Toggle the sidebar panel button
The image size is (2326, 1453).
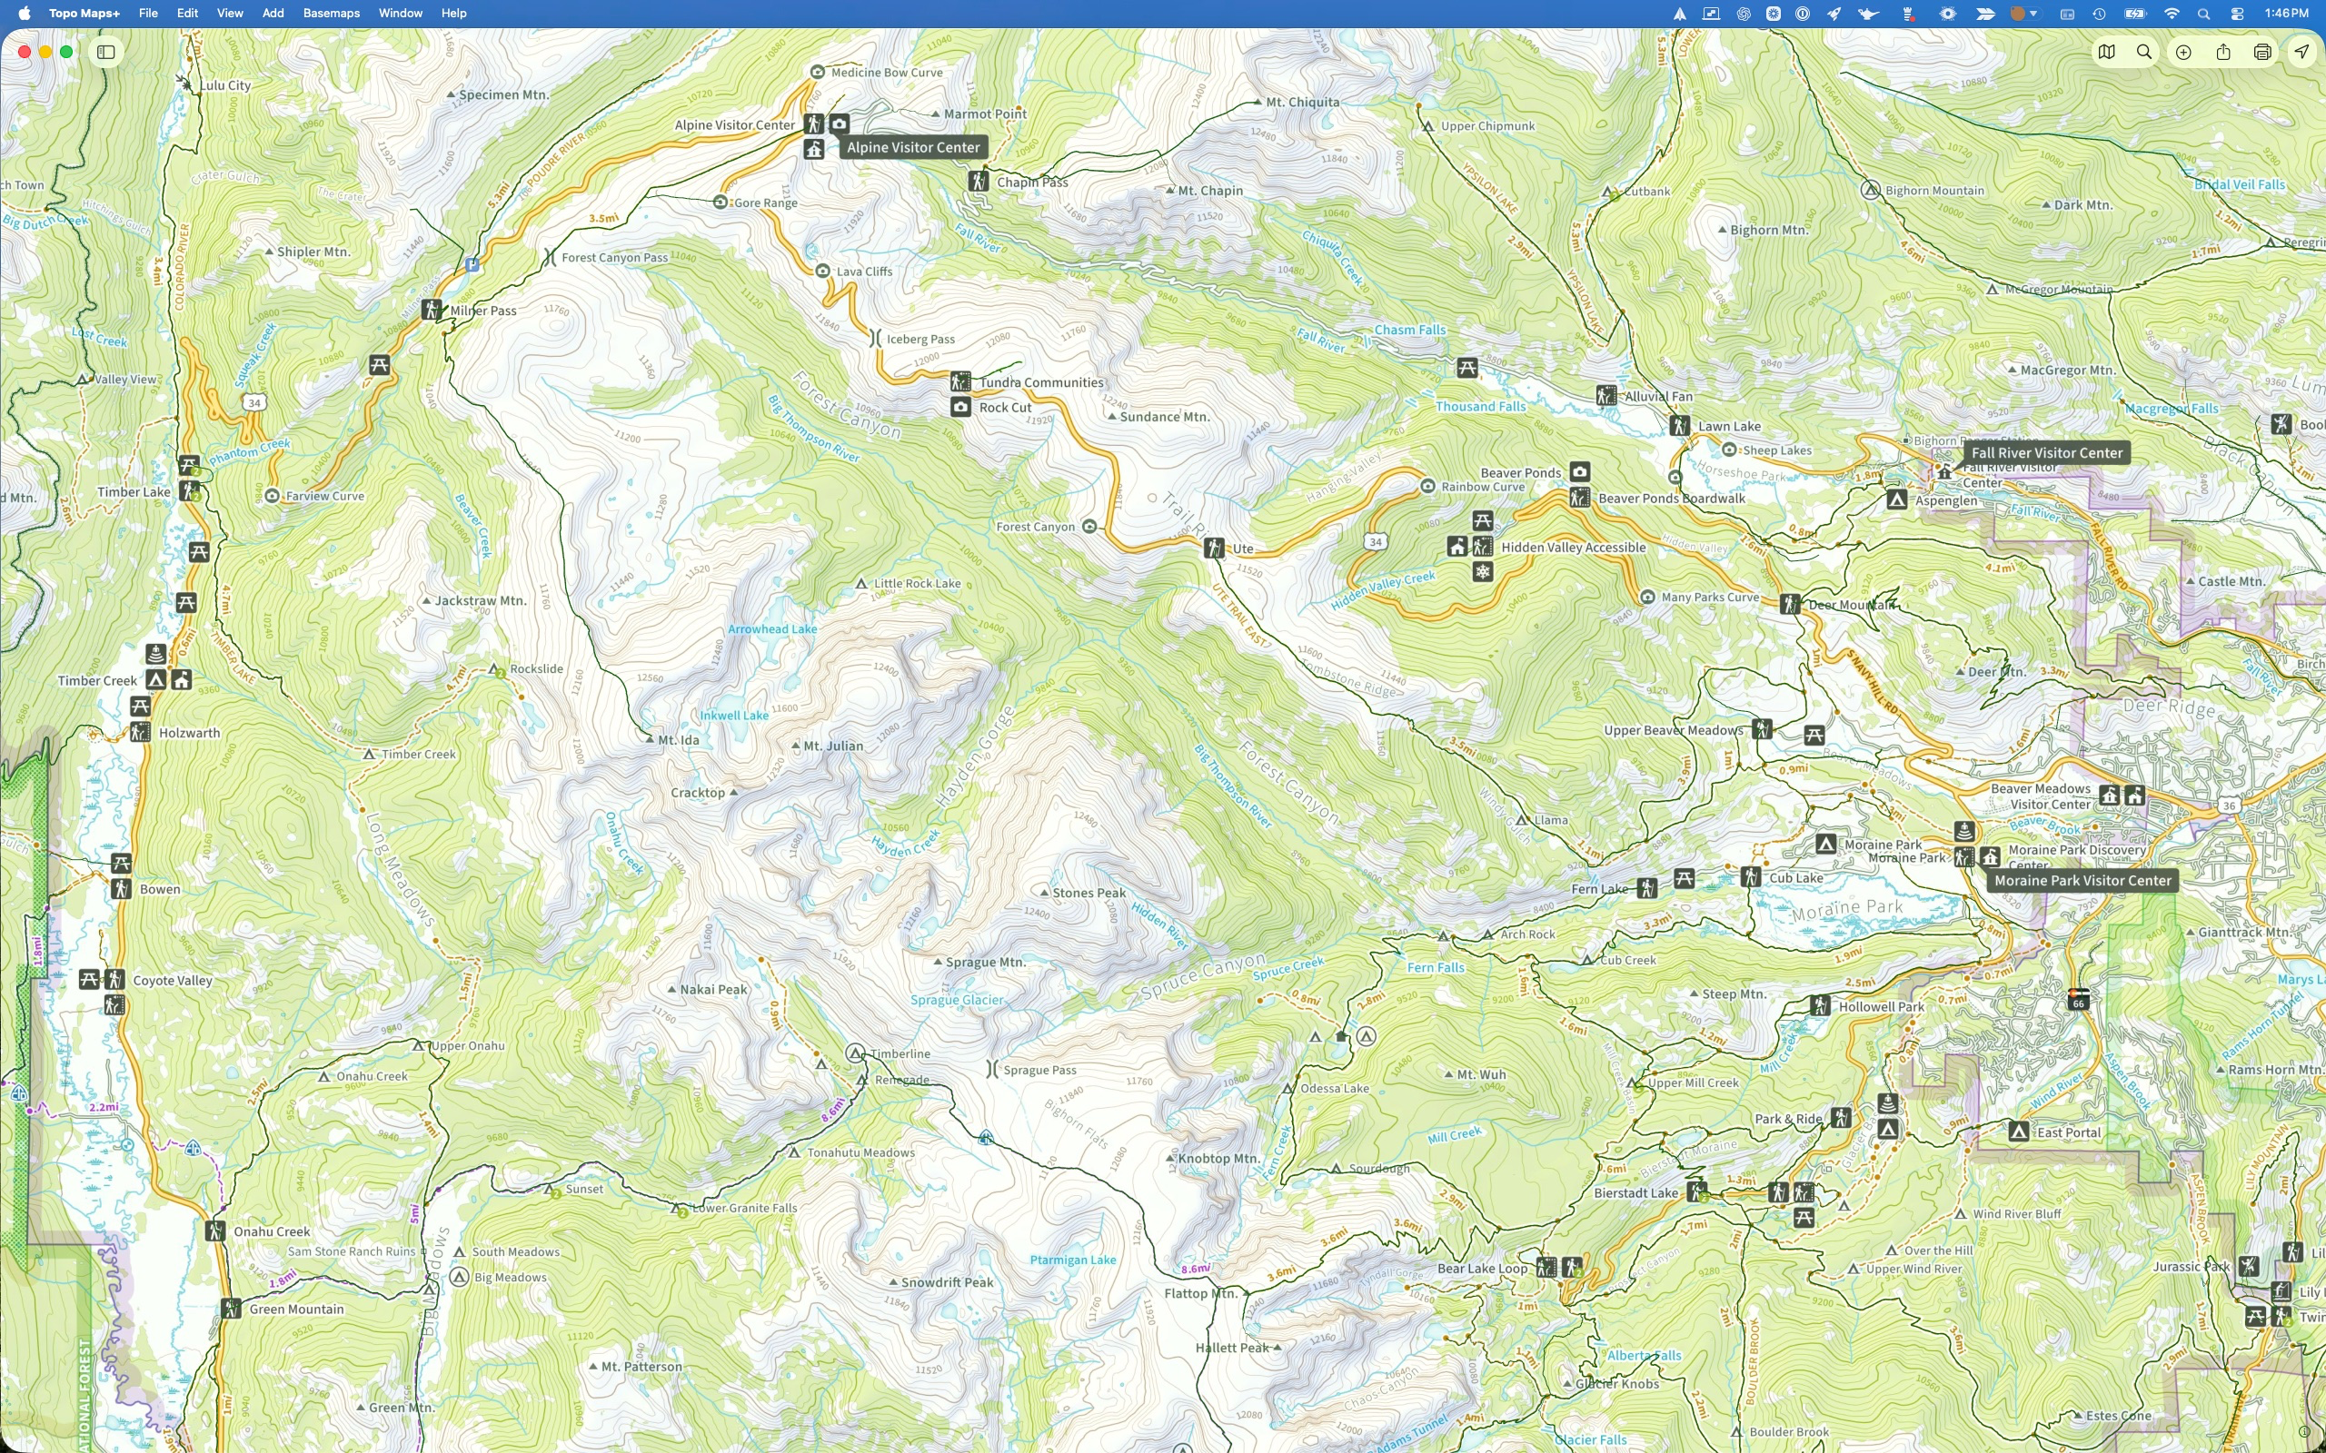[105, 52]
